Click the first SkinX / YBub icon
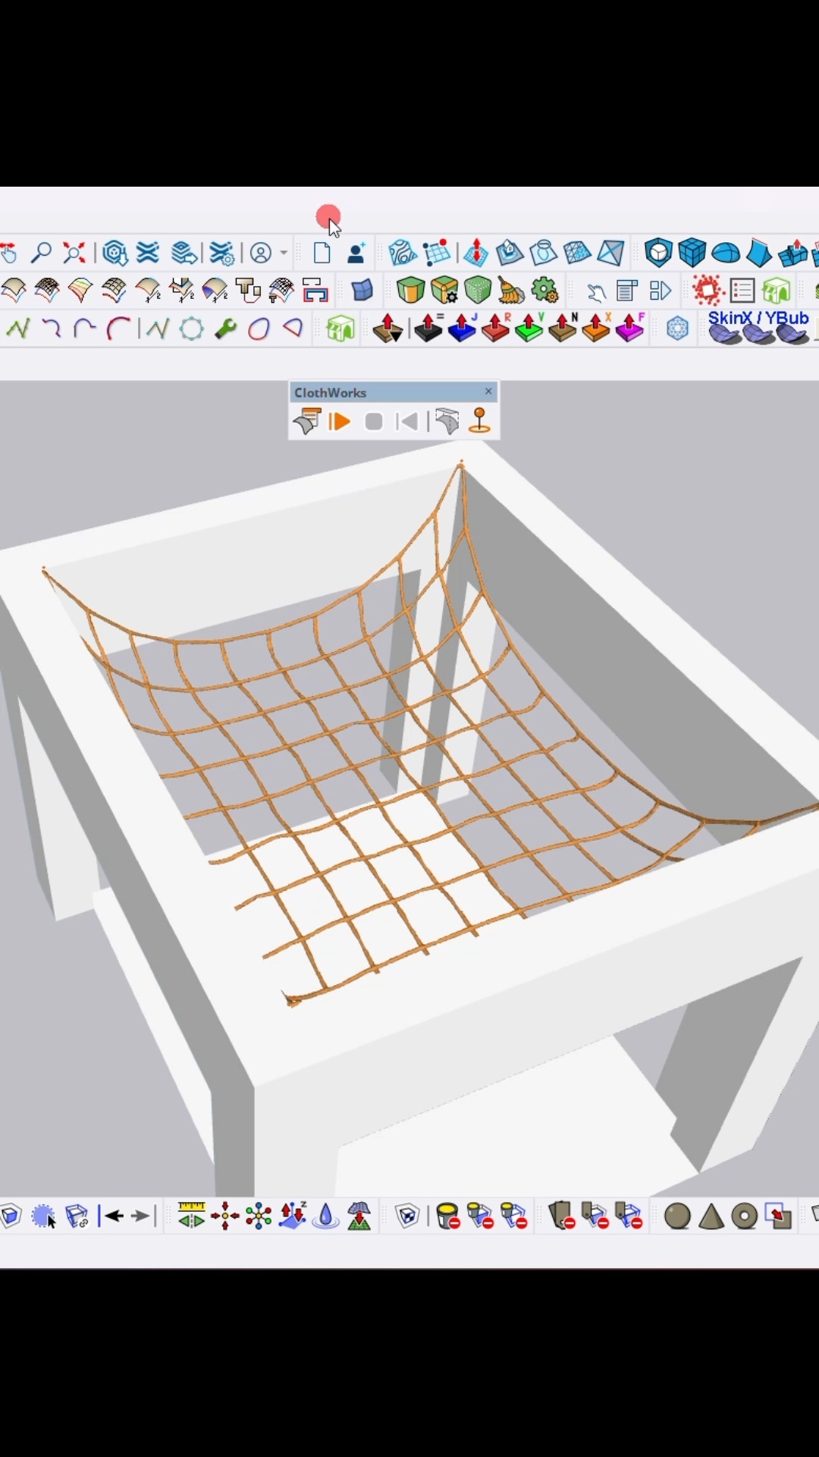819x1457 pixels. [724, 335]
